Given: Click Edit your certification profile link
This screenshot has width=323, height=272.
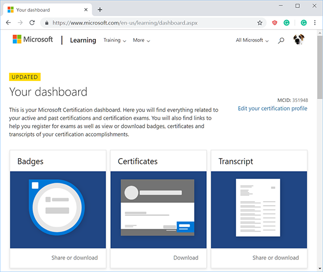Looking at the screenshot, I should coord(272,108).
